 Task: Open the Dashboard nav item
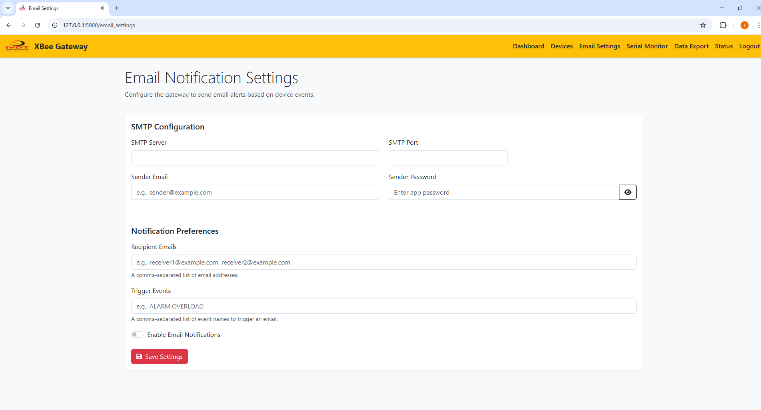point(528,46)
